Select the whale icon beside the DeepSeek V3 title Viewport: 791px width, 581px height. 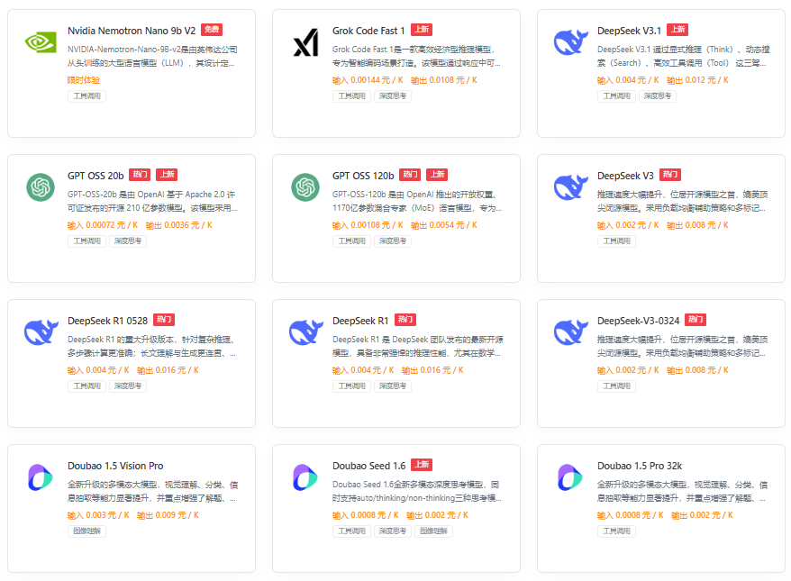[x=570, y=187]
